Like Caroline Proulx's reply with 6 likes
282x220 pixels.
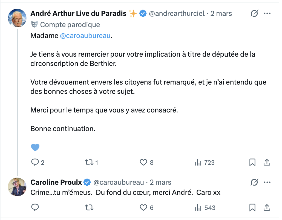coord(144,208)
